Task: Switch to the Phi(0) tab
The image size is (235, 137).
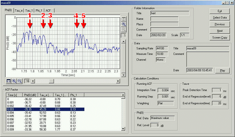Action: click(8, 10)
